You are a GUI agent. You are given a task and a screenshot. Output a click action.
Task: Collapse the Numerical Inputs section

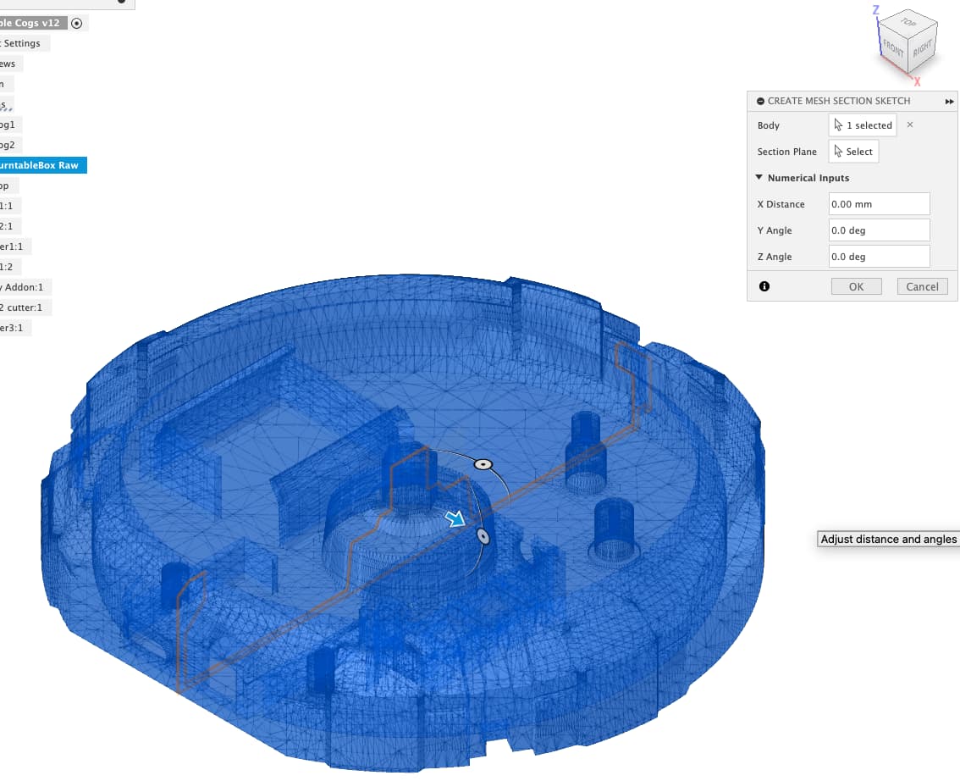[x=759, y=178]
